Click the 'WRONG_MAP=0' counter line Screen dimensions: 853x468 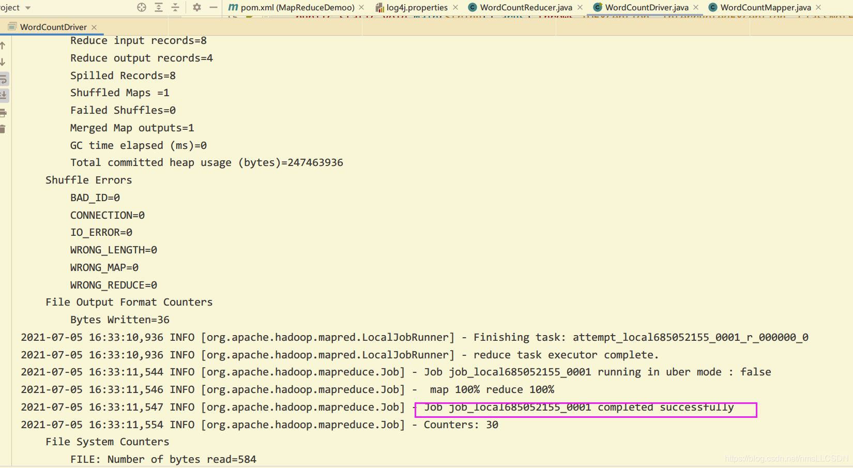(104, 268)
